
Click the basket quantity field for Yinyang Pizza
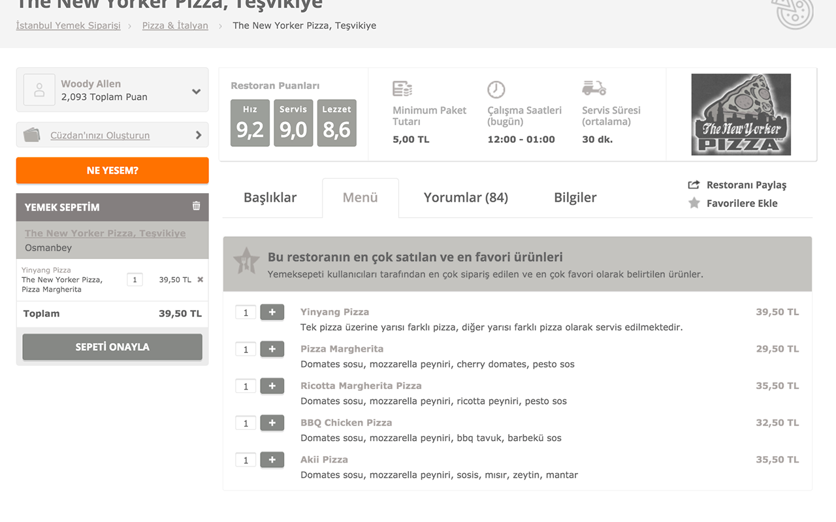pos(135,280)
